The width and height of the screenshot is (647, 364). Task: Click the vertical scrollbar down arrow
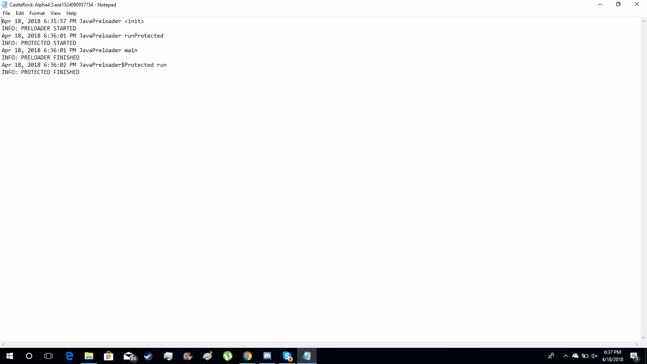point(643,338)
